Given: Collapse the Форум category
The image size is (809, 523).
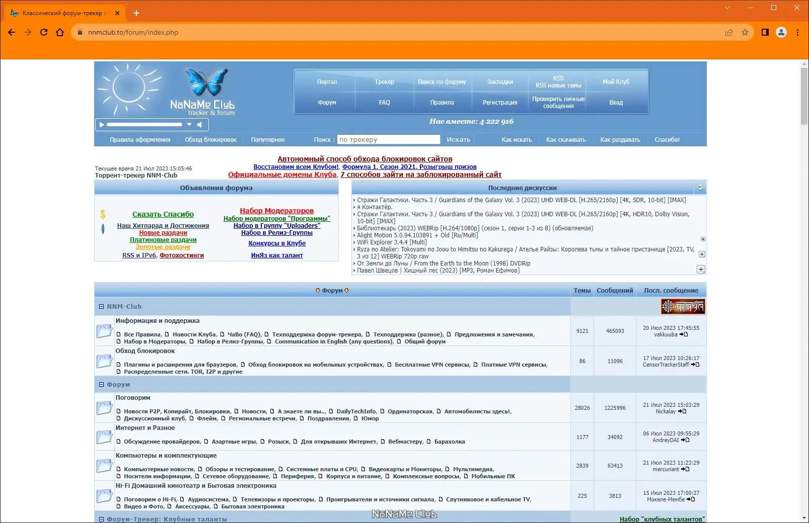Looking at the screenshot, I should (101, 385).
